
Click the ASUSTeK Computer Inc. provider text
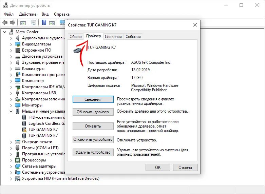[151, 62]
